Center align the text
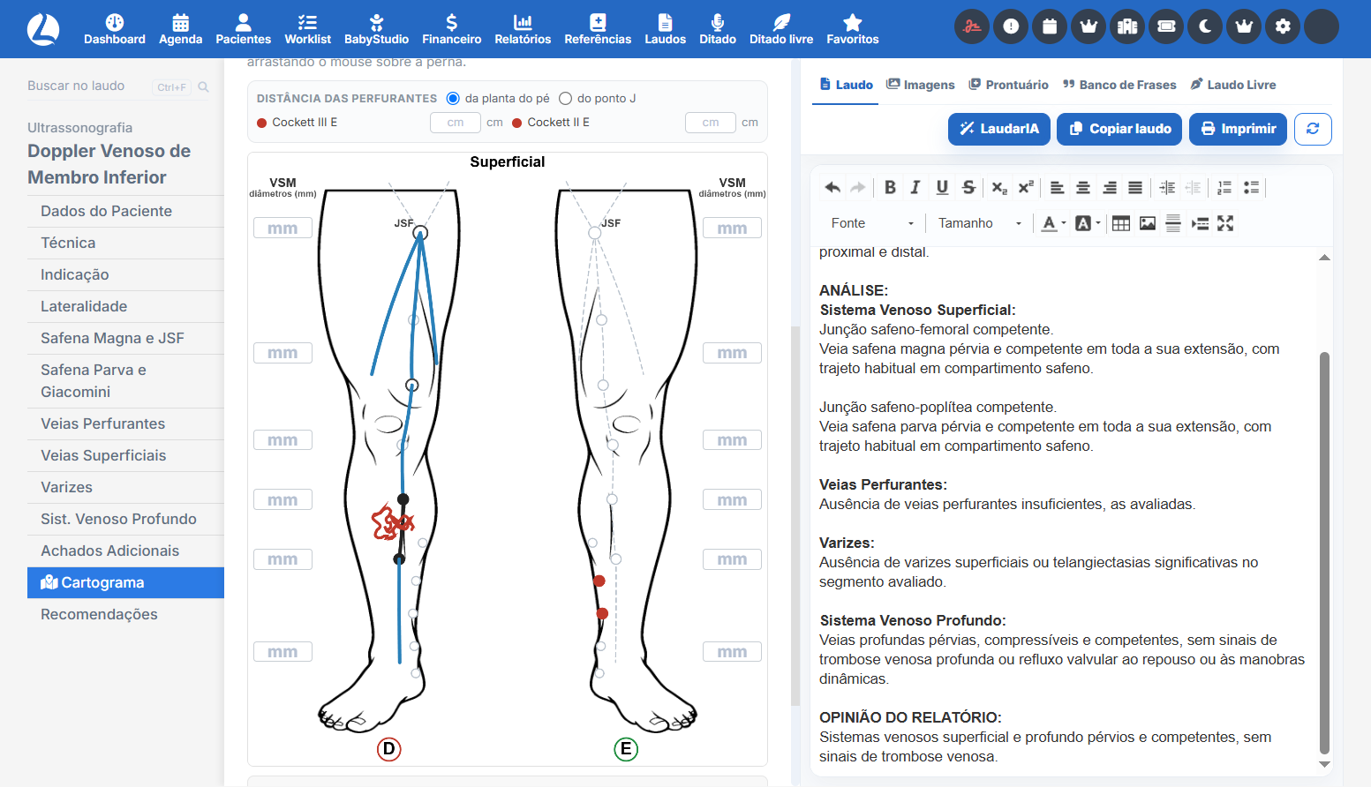 tap(1083, 187)
